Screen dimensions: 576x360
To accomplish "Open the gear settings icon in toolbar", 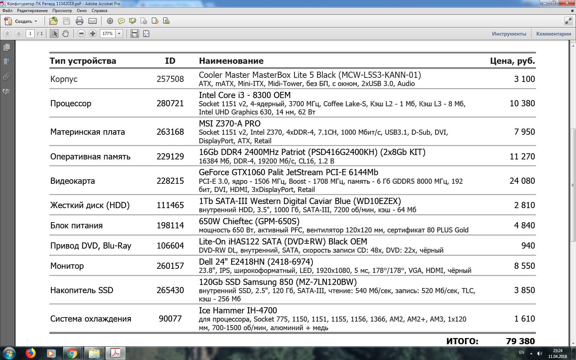I will [110, 21].
